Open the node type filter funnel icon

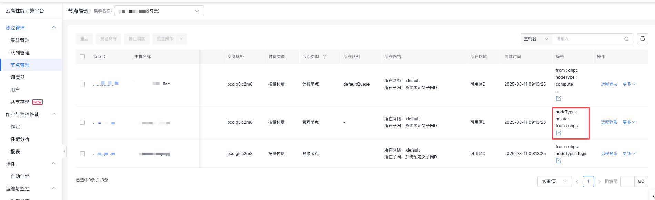(325, 57)
